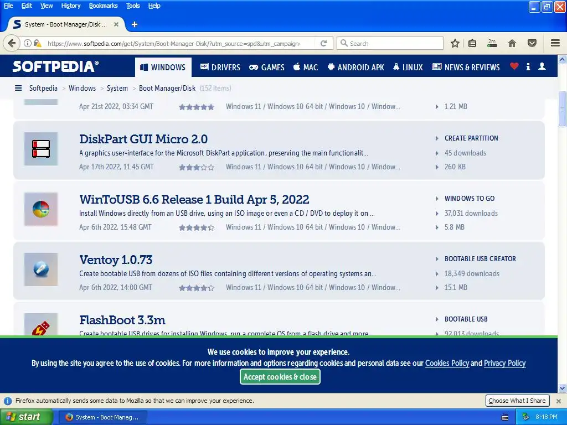The width and height of the screenshot is (567, 425).
Task: Open the bookmarks list icon
Action: point(472,43)
